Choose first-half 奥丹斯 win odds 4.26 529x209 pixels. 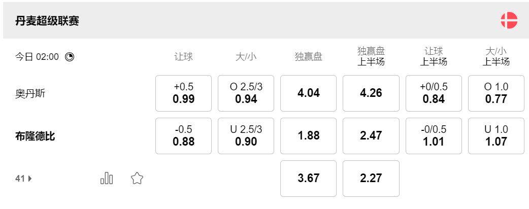pos(371,93)
